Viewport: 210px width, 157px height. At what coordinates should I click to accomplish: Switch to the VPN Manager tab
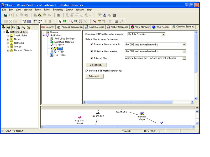point(140,27)
